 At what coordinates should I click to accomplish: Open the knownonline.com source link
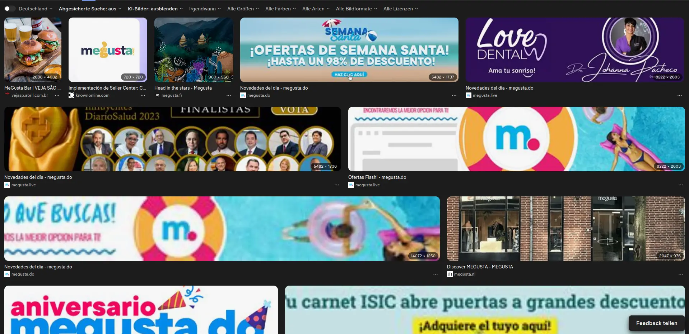point(92,95)
